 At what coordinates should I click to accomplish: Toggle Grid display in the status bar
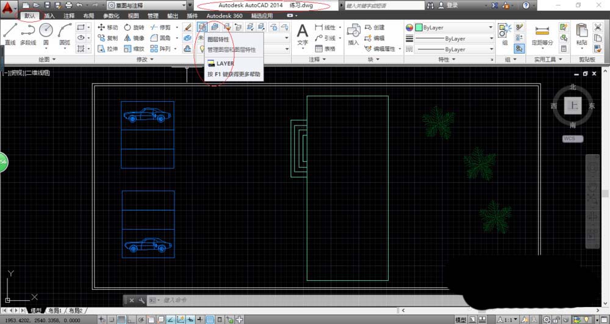coord(121,320)
